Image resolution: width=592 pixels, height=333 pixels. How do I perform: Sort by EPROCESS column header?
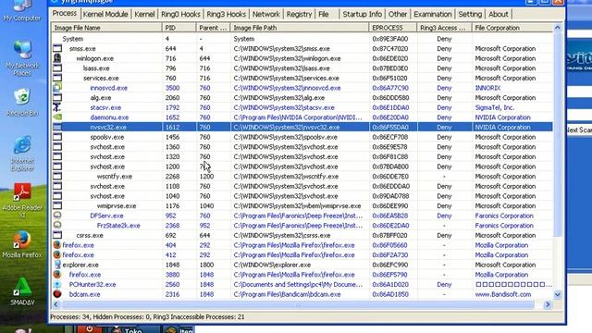click(393, 28)
